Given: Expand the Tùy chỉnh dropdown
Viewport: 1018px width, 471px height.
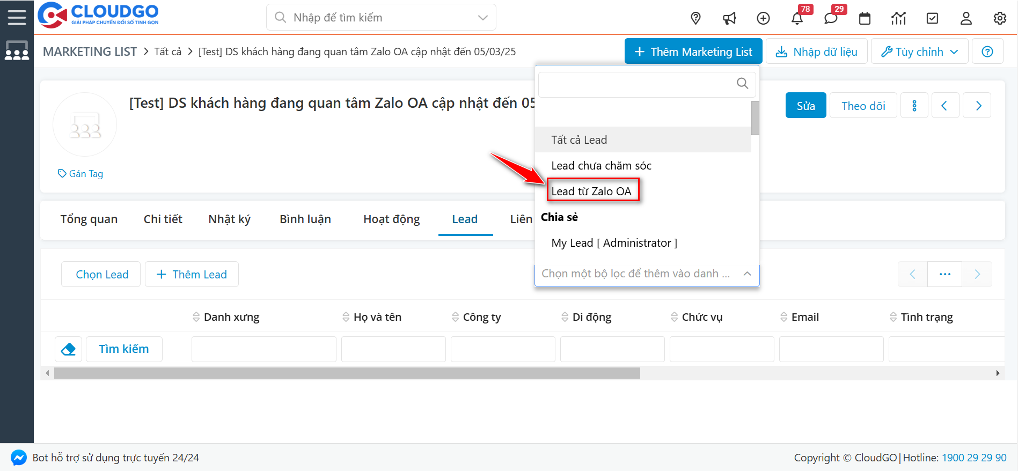Looking at the screenshot, I should (919, 51).
